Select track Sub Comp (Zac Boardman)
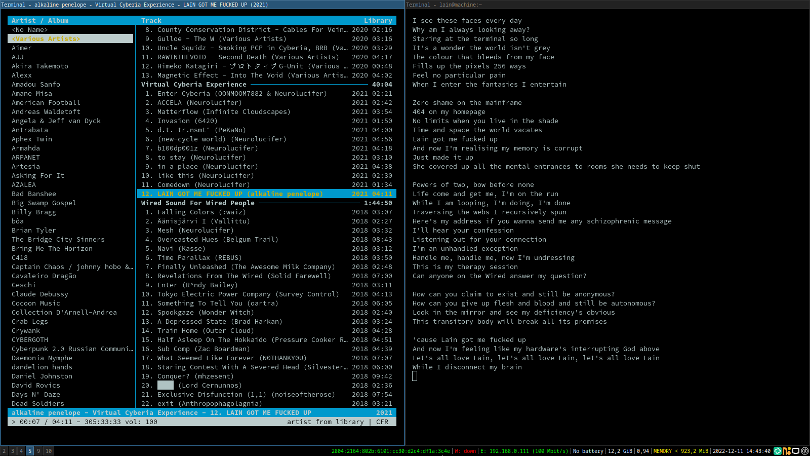 click(267, 349)
